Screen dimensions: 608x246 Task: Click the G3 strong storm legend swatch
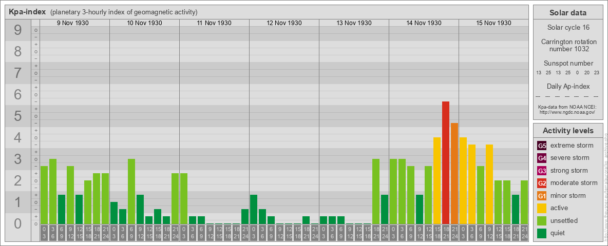point(542,171)
